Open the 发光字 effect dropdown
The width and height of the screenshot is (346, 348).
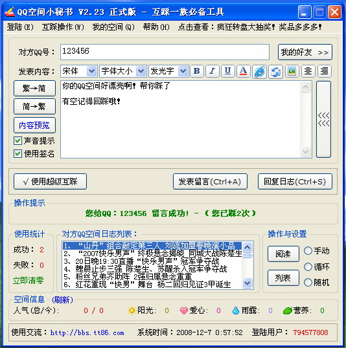168,71
